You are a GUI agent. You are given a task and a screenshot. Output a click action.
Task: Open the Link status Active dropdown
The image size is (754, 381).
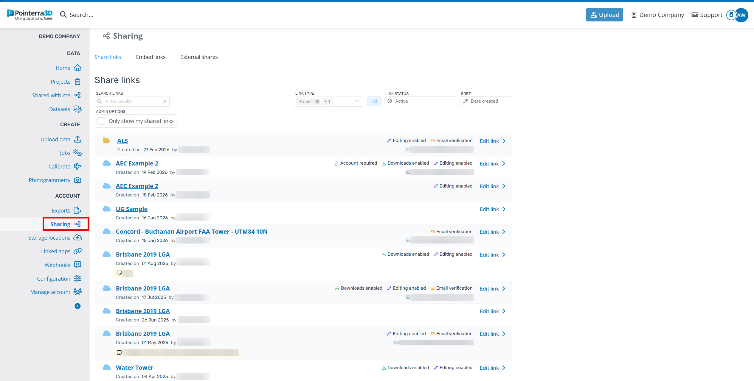[420, 101]
